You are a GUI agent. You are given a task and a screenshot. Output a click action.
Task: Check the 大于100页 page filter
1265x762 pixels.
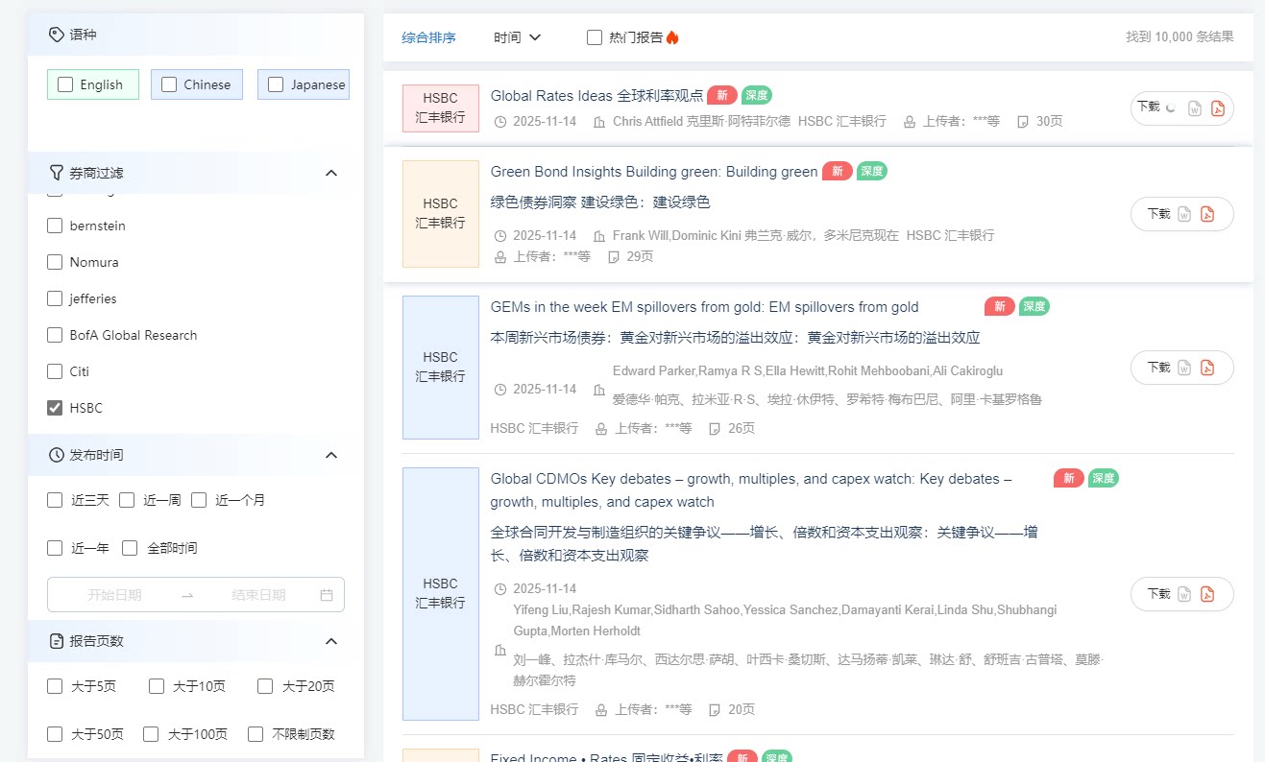pyautogui.click(x=151, y=734)
